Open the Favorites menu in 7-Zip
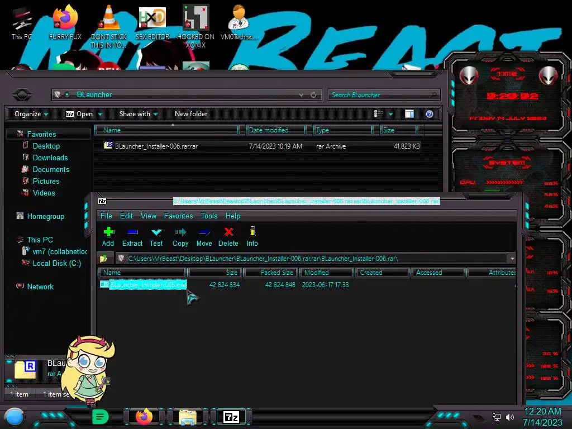 (x=178, y=216)
